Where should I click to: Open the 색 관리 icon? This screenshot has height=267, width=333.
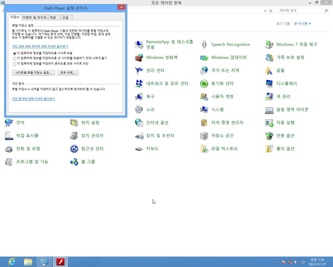pyautogui.click(x=269, y=96)
